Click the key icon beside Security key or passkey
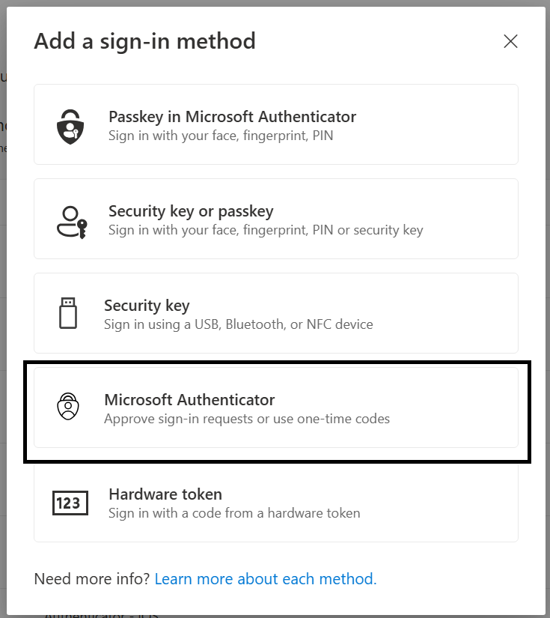 [x=70, y=219]
